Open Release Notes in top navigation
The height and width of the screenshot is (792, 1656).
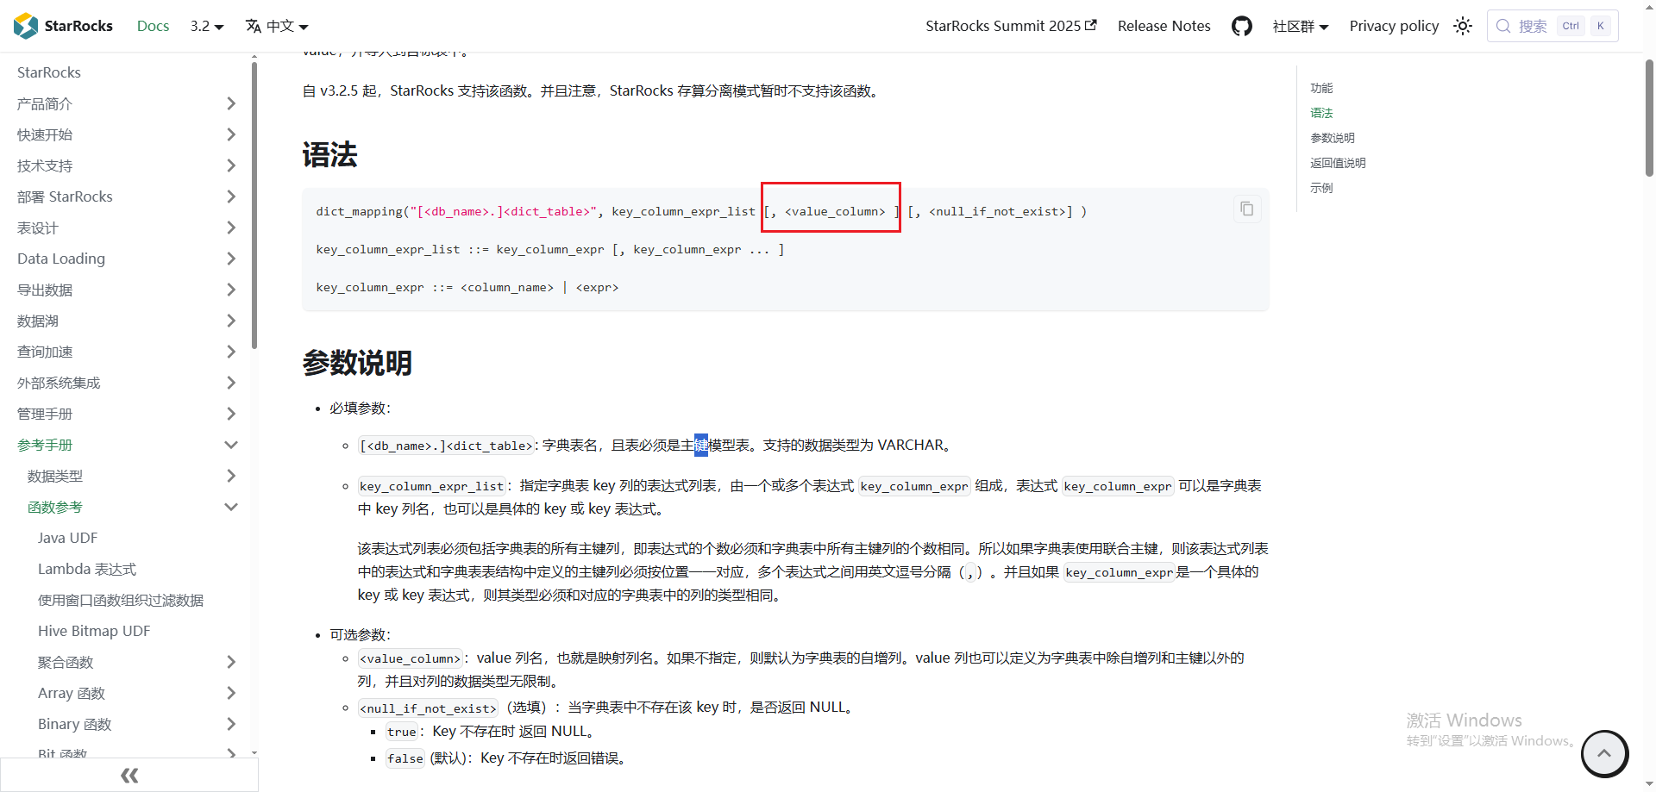1164,26
